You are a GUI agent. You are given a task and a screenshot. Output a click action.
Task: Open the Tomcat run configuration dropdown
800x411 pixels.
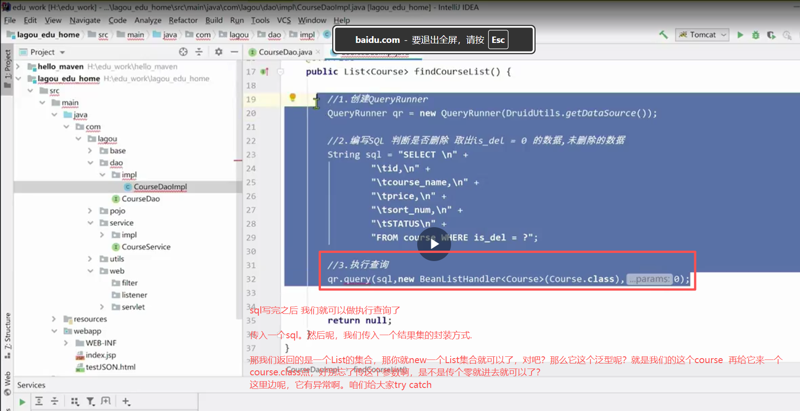pos(702,35)
